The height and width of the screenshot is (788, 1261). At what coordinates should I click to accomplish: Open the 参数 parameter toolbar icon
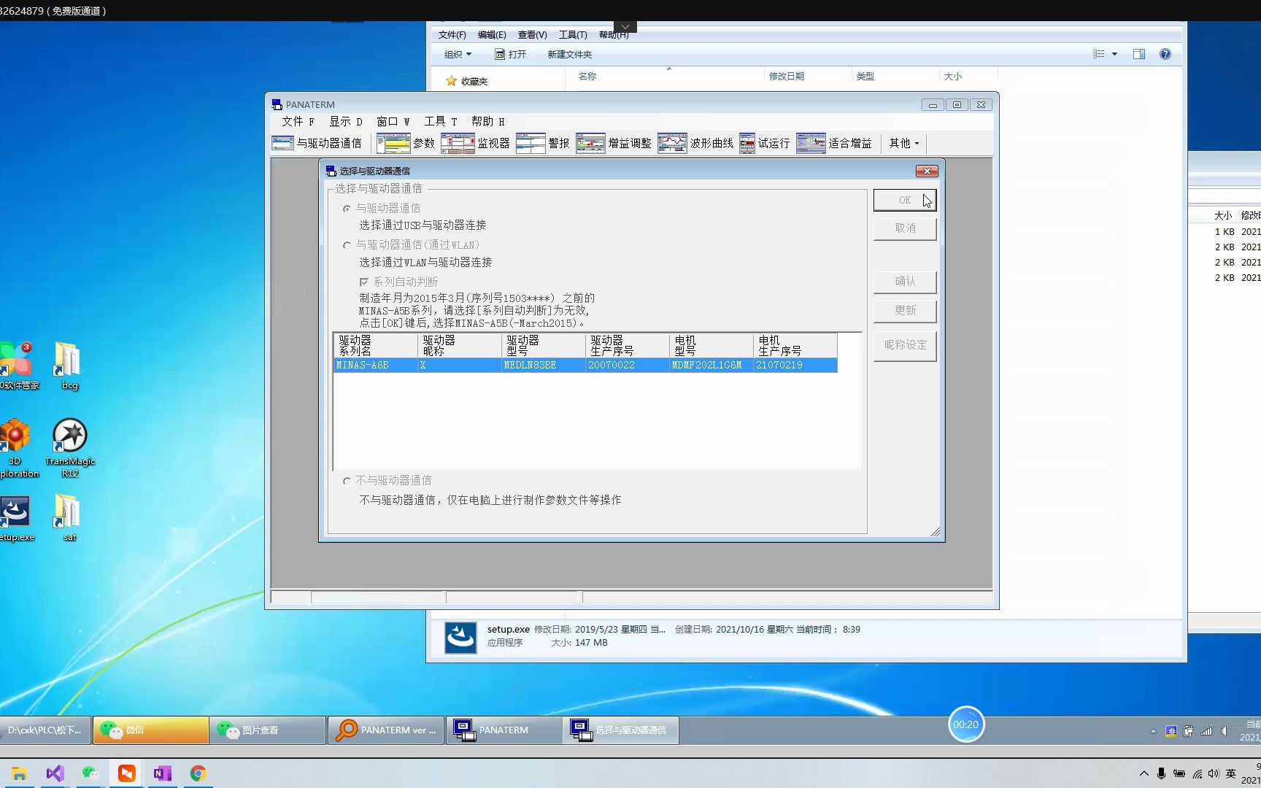tap(406, 143)
